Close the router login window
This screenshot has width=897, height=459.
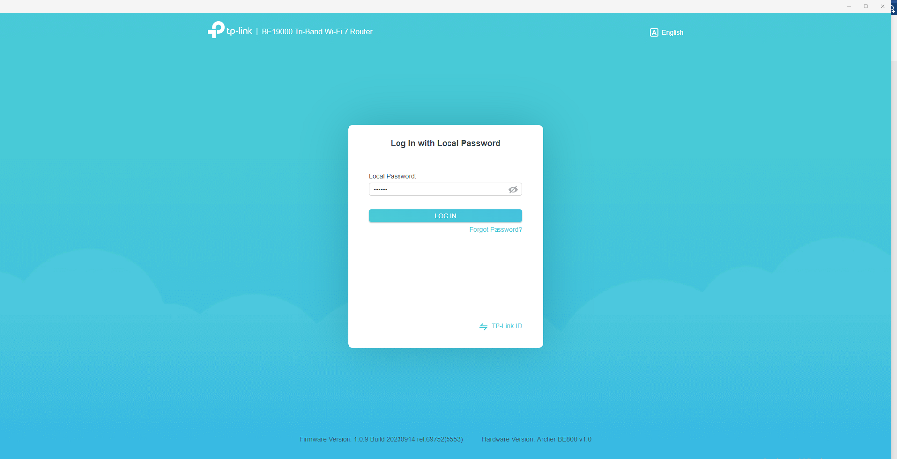coord(882,6)
